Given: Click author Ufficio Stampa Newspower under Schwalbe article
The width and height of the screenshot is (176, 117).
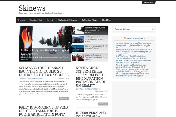Looking at the screenshot, I should (x=32, y=78).
